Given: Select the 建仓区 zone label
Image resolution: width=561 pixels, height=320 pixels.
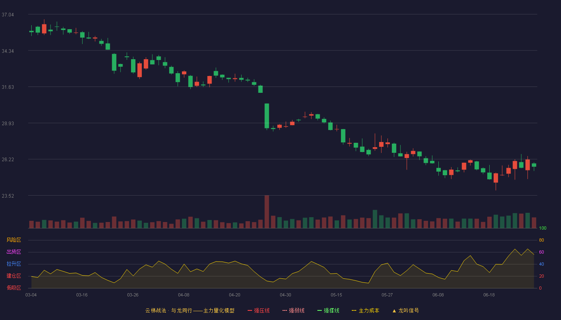Looking at the screenshot, I should point(14,276).
